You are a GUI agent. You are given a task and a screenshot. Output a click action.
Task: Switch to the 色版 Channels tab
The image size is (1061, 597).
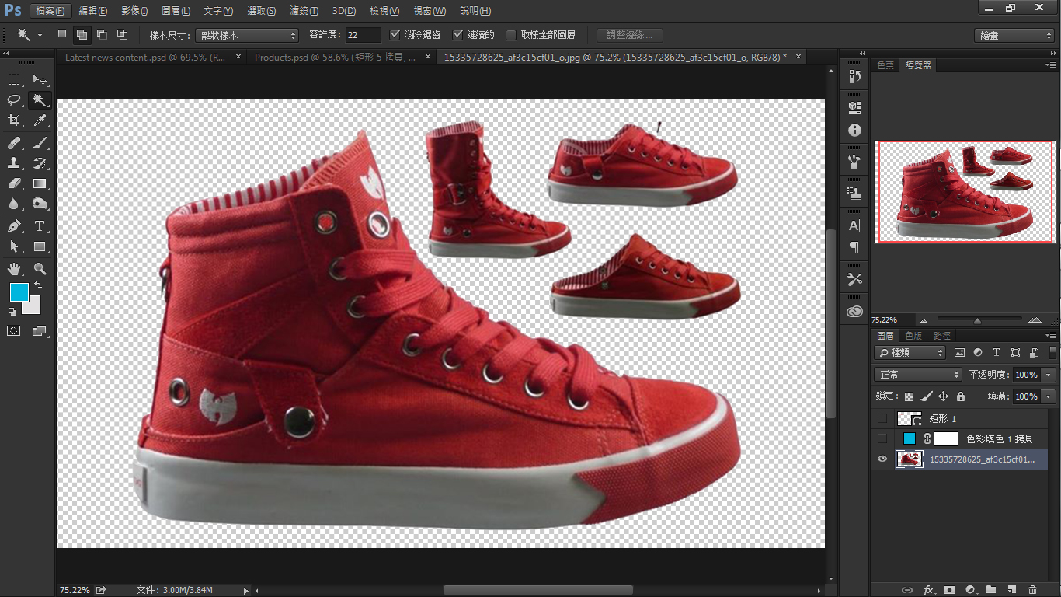[913, 336]
